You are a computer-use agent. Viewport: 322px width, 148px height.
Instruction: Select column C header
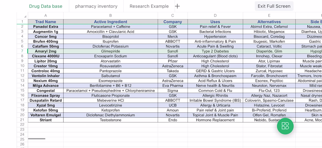(x=172, y=15)
